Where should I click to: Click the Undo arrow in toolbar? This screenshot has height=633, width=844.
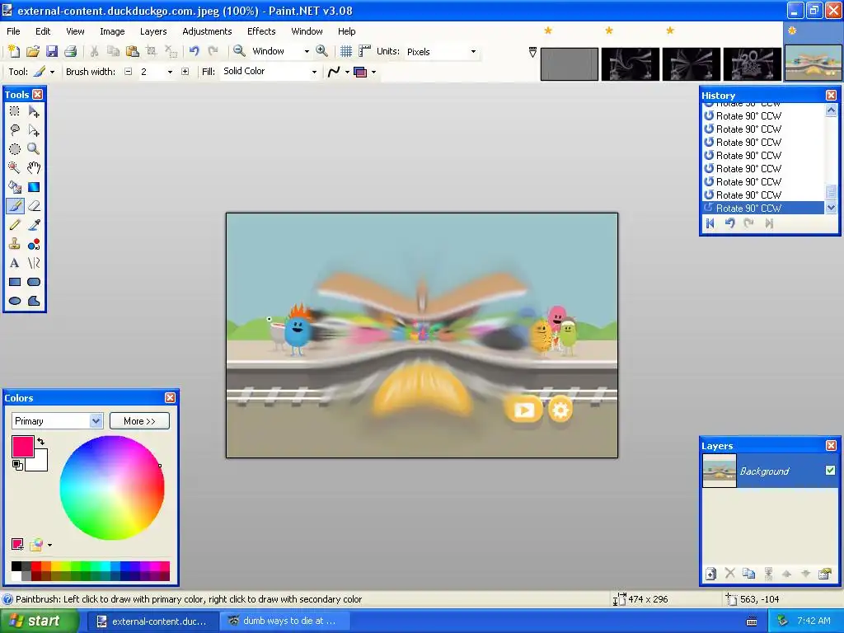pos(195,51)
